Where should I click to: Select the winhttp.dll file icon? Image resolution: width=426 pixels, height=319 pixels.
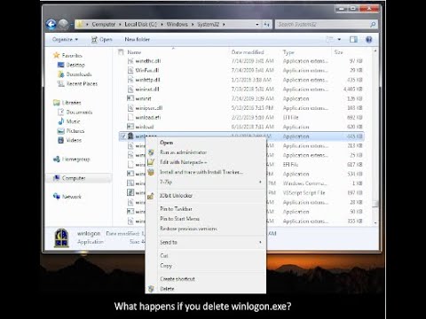click(130, 80)
